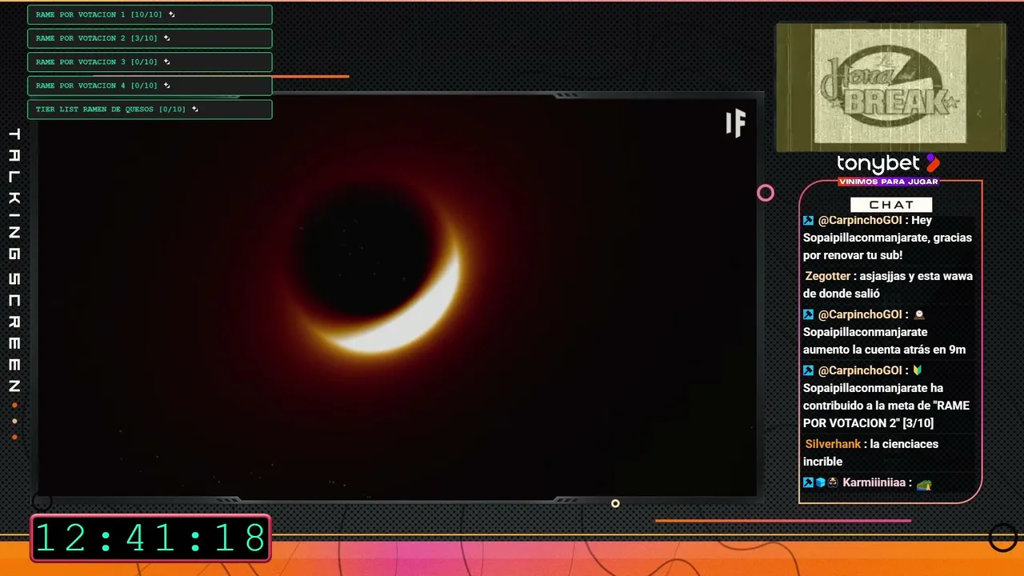The width and height of the screenshot is (1024, 576).
Task: Select the RAME POR VOTACION 4 [0/10] goal bar
Action: (150, 86)
